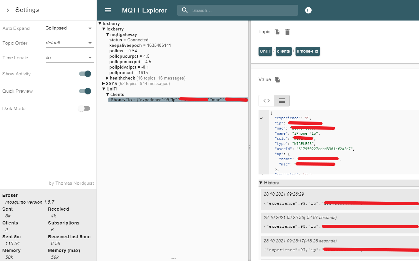Collapse the mqttgateway tree node
The image size is (419, 261).
108,34
